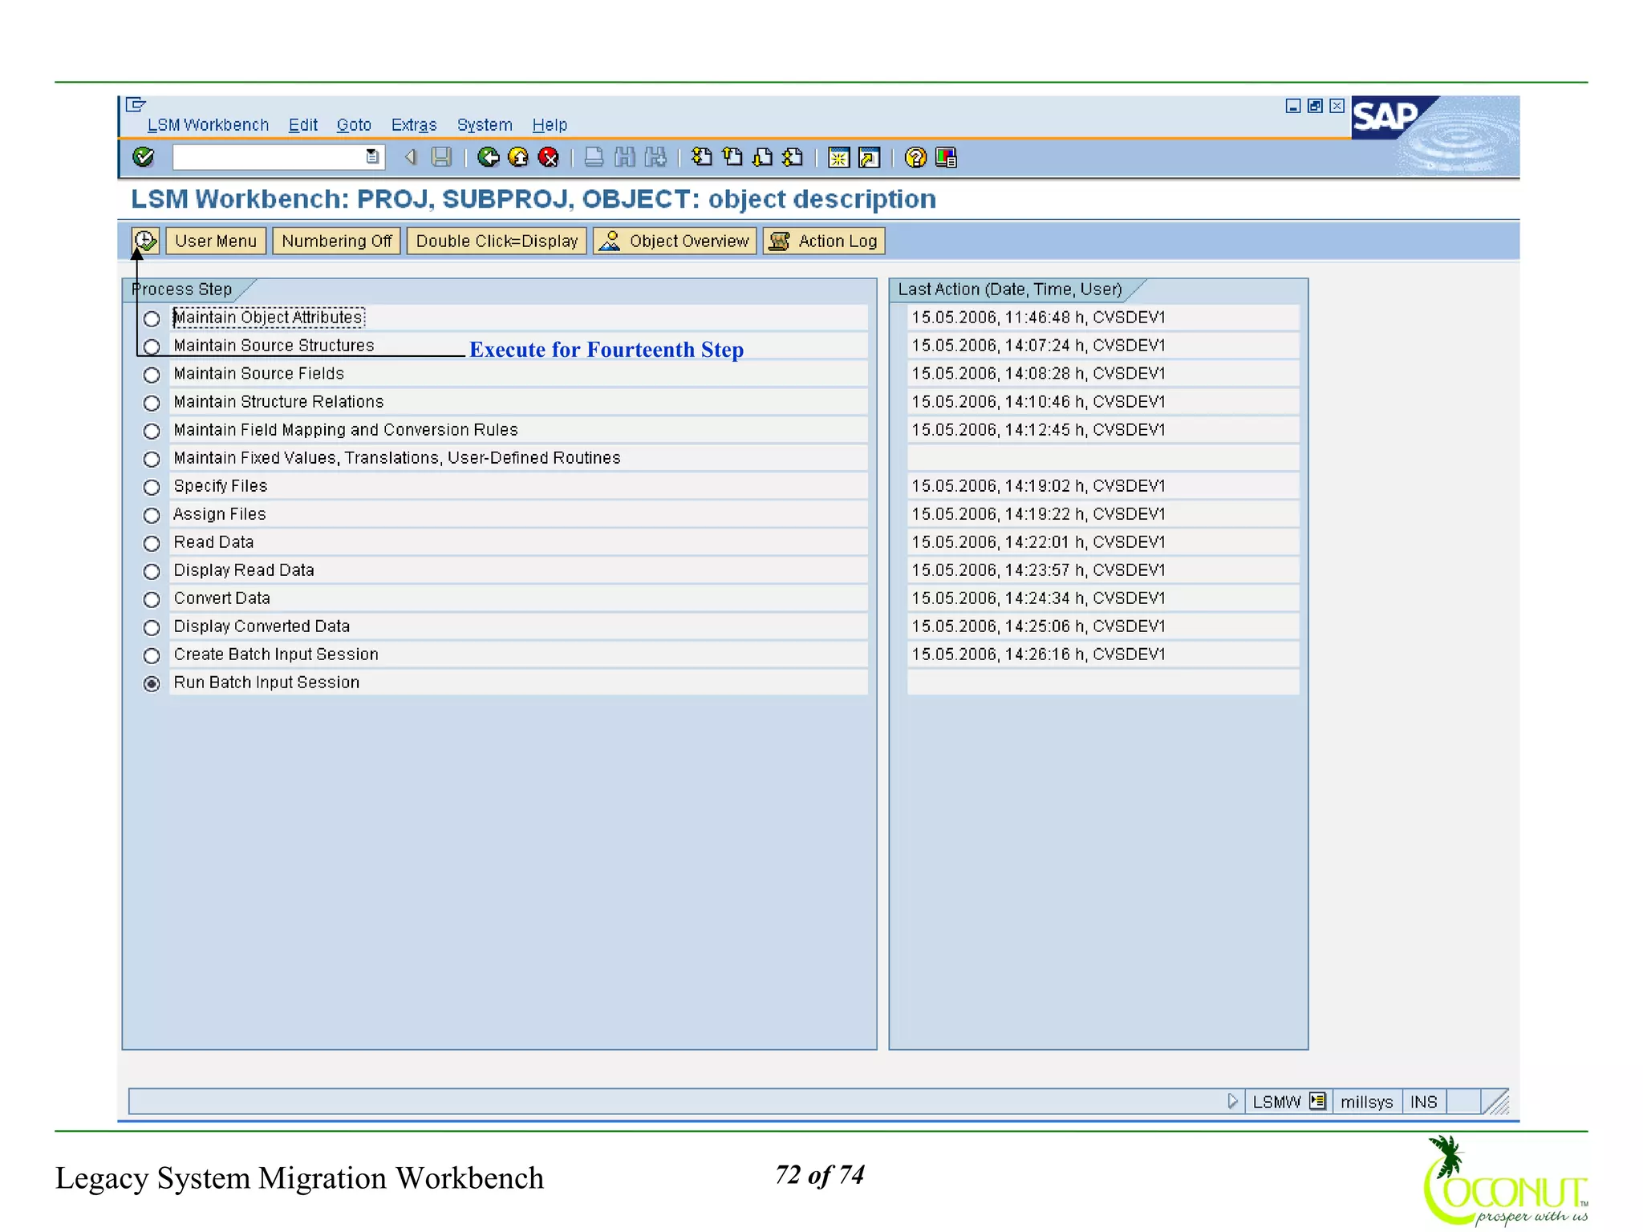The height and width of the screenshot is (1232, 1643).
Task: Select Create Batch Input Session radio button
Action: coord(152,655)
